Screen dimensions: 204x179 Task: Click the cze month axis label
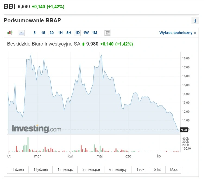(128, 156)
